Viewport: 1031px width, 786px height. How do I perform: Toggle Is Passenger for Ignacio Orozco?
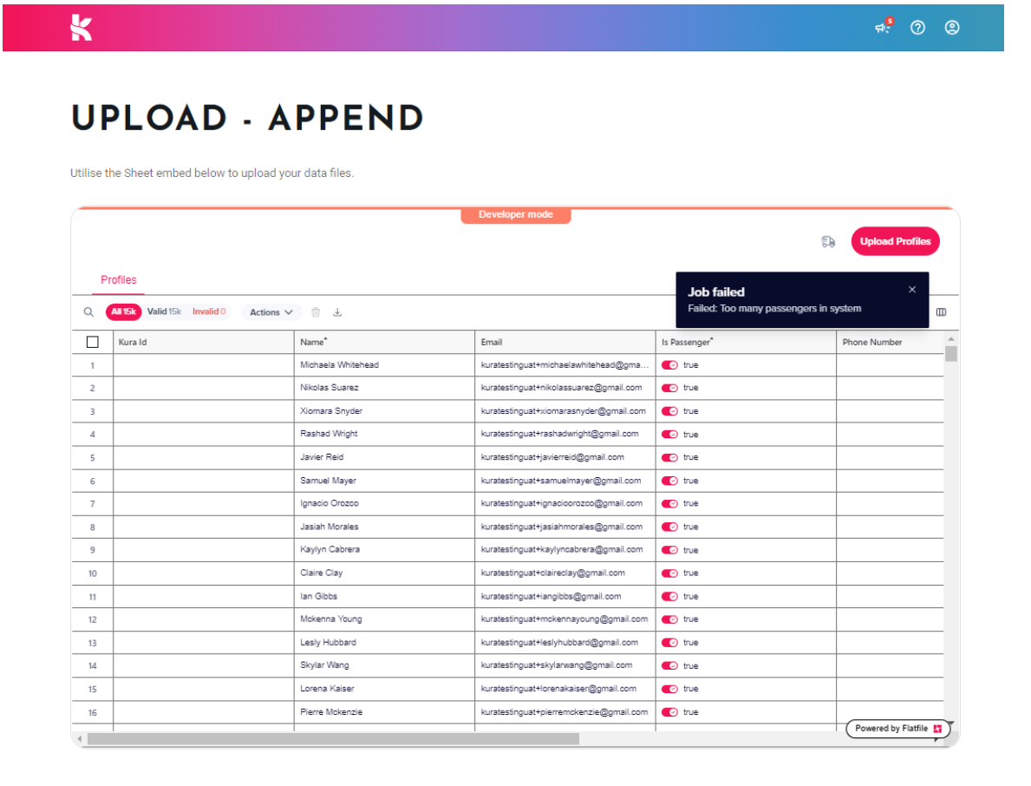tap(669, 504)
